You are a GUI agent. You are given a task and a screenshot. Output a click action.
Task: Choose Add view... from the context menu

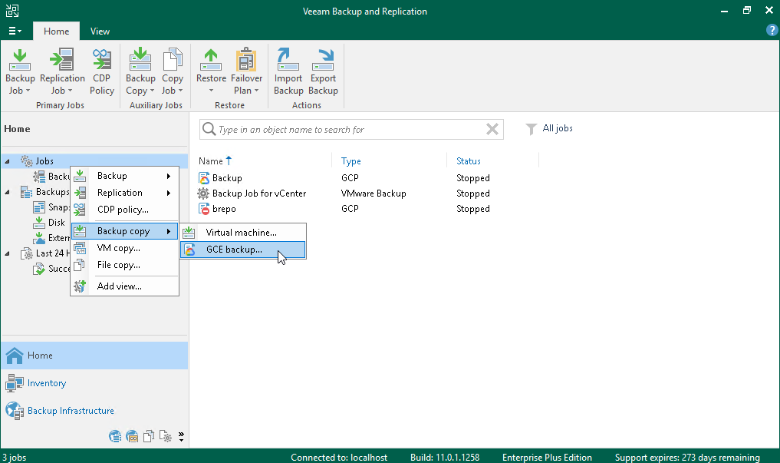point(124,286)
